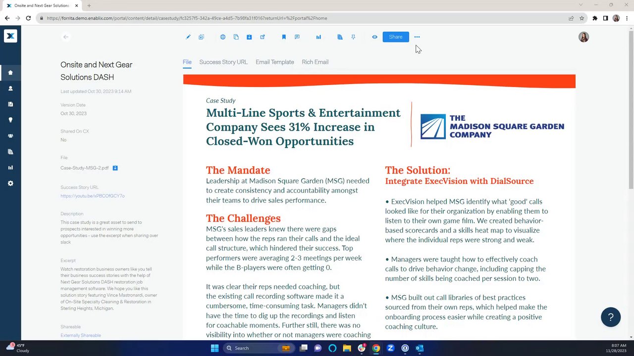Open the lightbulb ideas sidebar icon

click(x=10, y=120)
